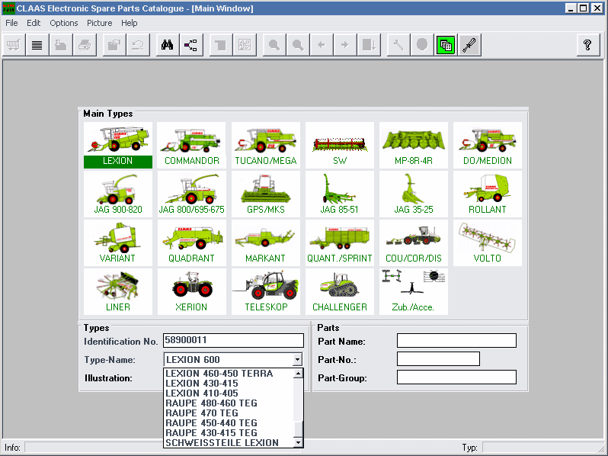Select the SW cutterbar type
The width and height of the screenshot is (608, 456).
click(340, 146)
